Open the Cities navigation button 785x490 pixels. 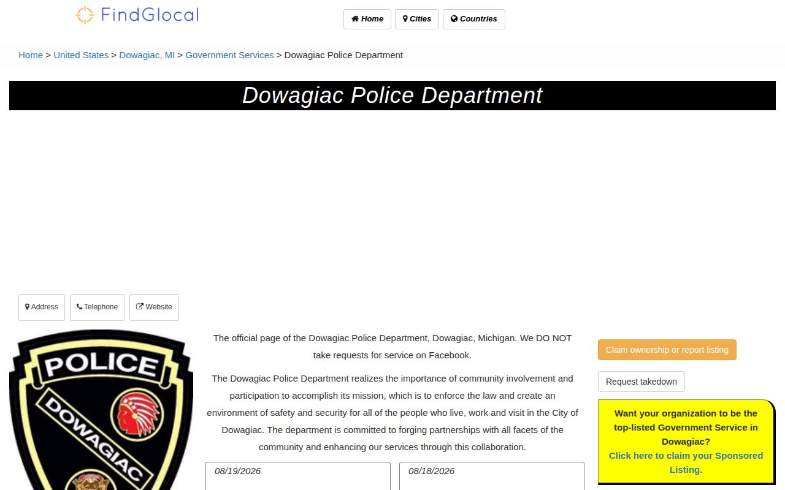click(x=417, y=19)
